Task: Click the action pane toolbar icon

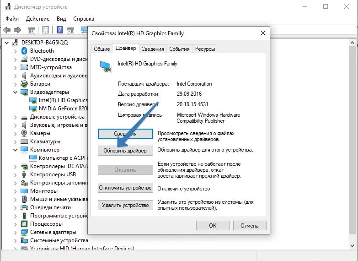Action: point(70,30)
